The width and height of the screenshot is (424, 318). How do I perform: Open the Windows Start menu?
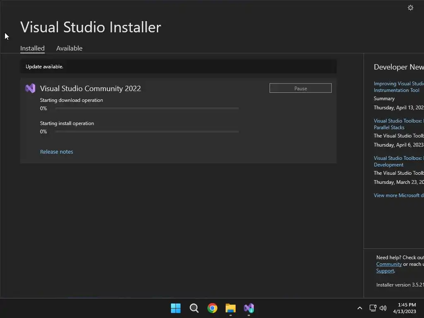[x=176, y=308]
